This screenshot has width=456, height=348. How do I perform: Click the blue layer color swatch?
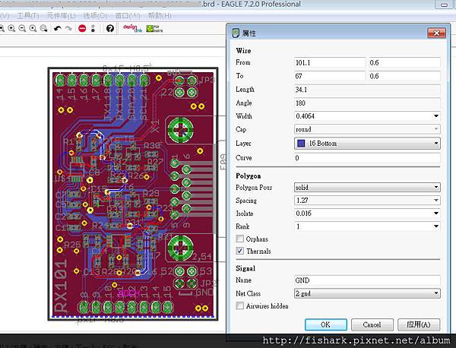(x=302, y=144)
